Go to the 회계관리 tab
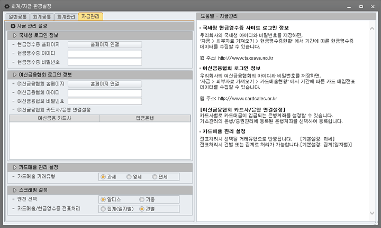 [66, 16]
